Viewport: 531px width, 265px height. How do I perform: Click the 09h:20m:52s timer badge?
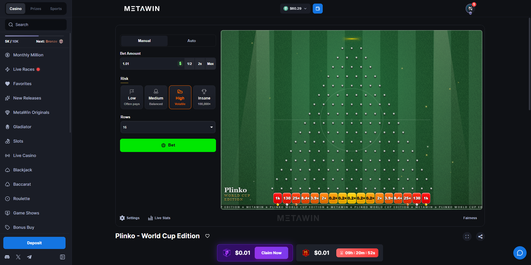[x=357, y=253]
